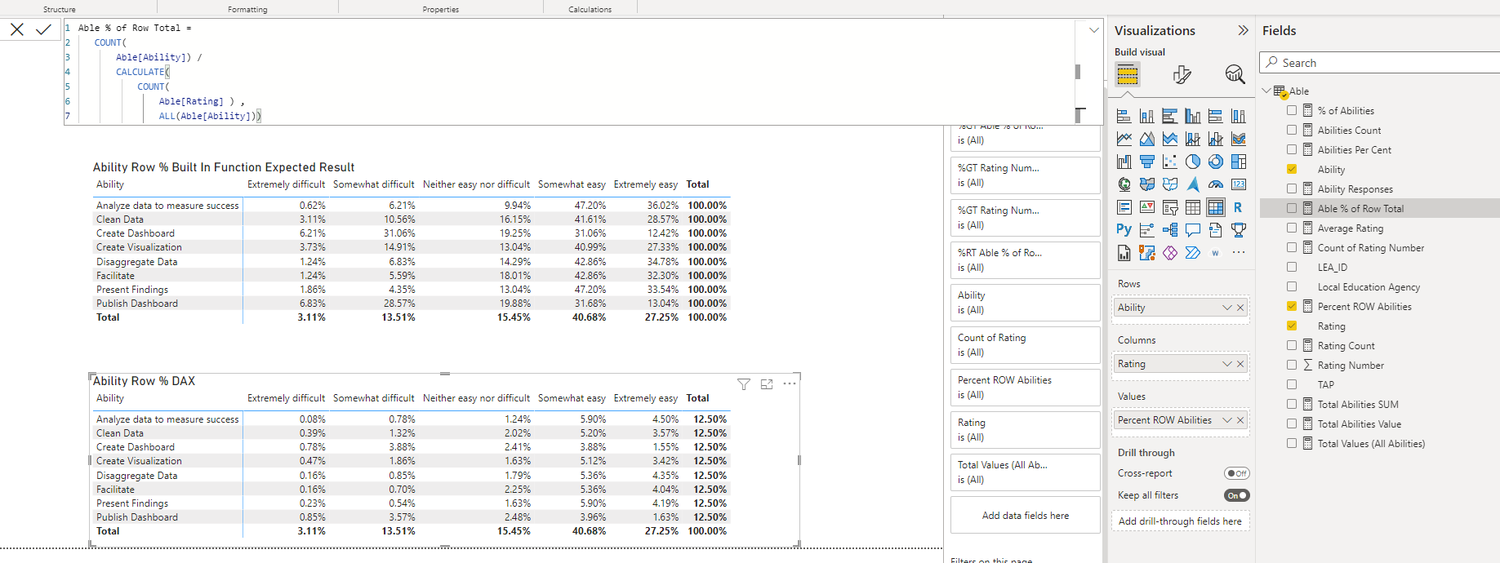
Task: Click the Search box in Fields pane
Action: click(1380, 63)
